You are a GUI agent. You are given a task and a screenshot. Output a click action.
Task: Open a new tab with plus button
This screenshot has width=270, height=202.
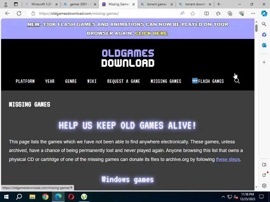click(x=219, y=4)
